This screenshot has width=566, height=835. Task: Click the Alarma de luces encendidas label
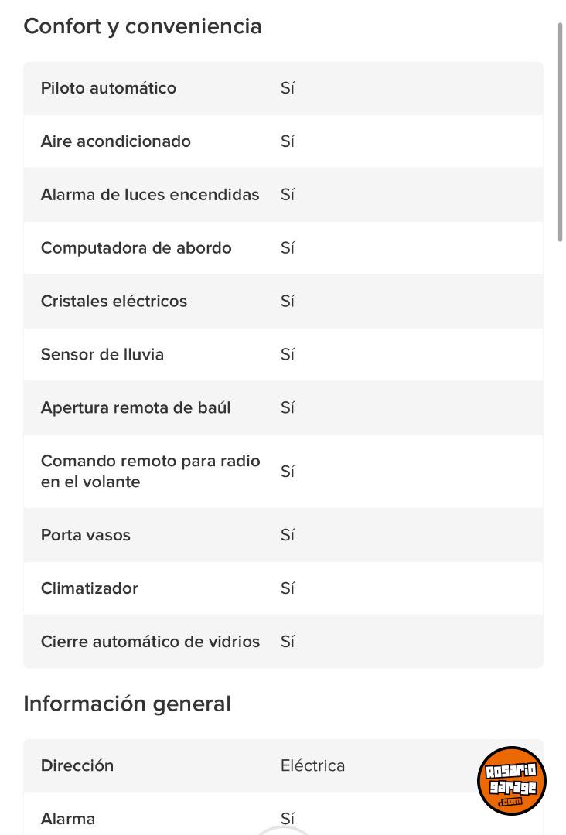[x=150, y=195]
